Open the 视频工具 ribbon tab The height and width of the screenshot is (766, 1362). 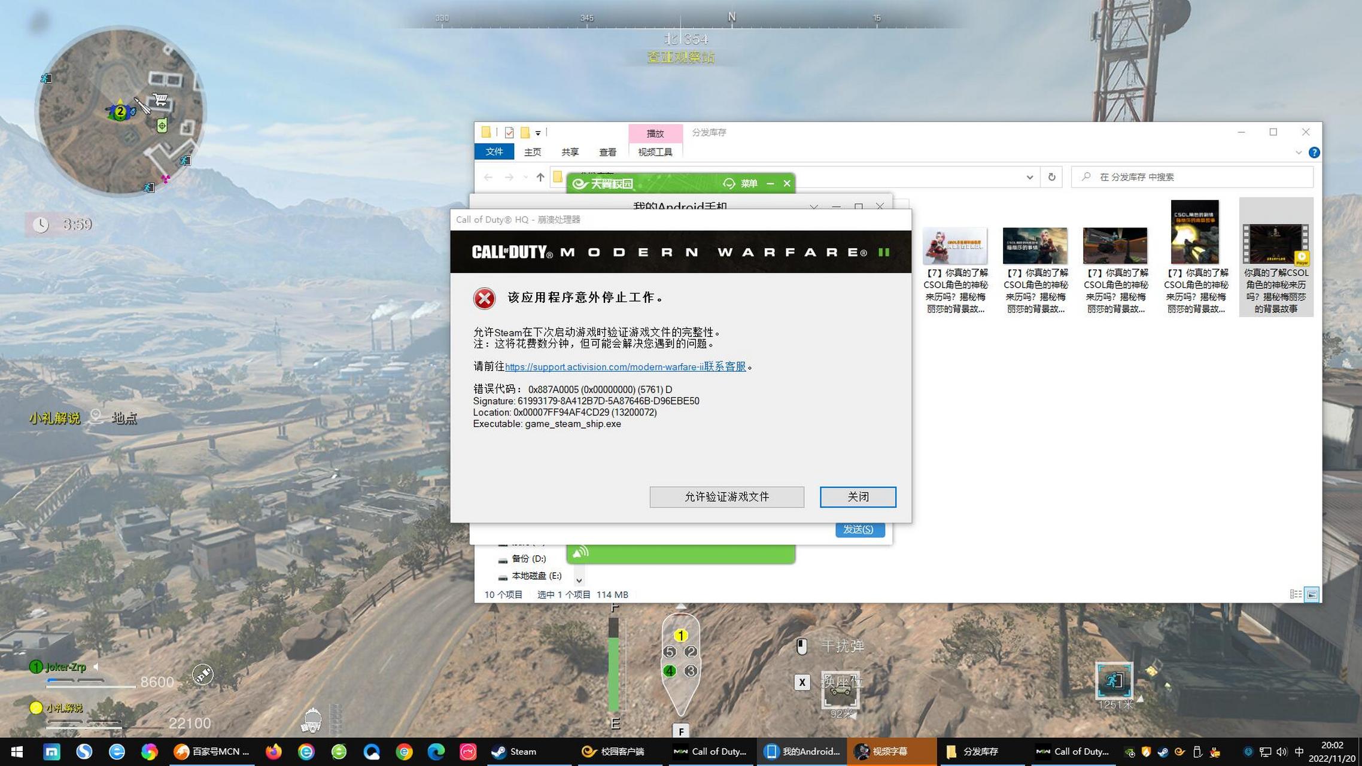click(655, 152)
